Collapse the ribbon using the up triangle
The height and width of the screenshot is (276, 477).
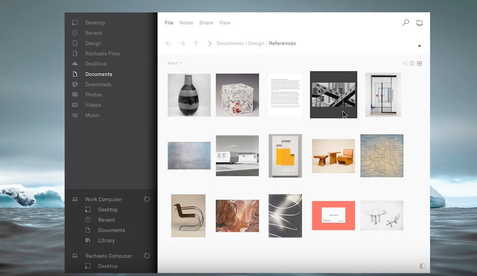point(419,46)
